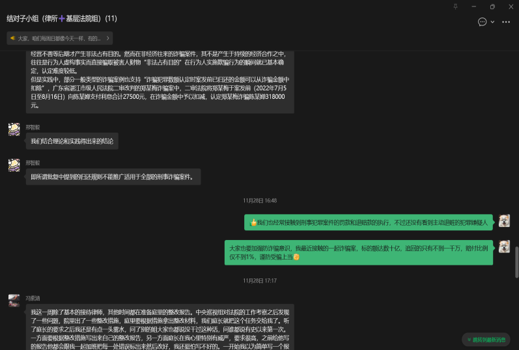Expand the group announcement banner chevron
Image resolution: width=519 pixels, height=350 pixels.
point(107,38)
